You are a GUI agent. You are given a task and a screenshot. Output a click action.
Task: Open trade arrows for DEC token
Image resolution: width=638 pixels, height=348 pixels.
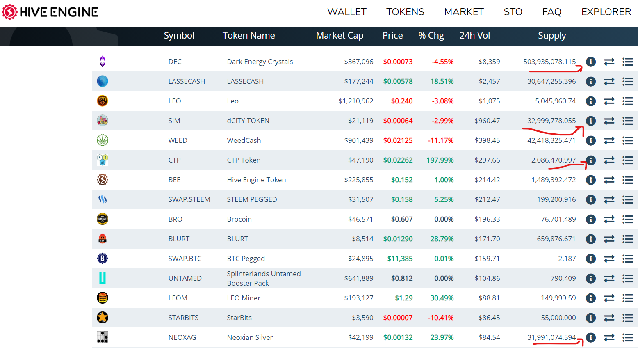[x=609, y=62]
